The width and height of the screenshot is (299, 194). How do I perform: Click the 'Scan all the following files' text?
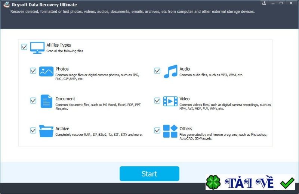coord(65,51)
